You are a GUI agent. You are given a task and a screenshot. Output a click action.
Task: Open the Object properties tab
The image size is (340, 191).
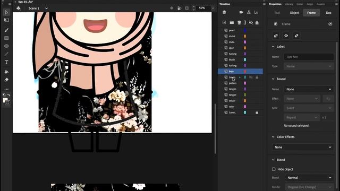coord(294,13)
